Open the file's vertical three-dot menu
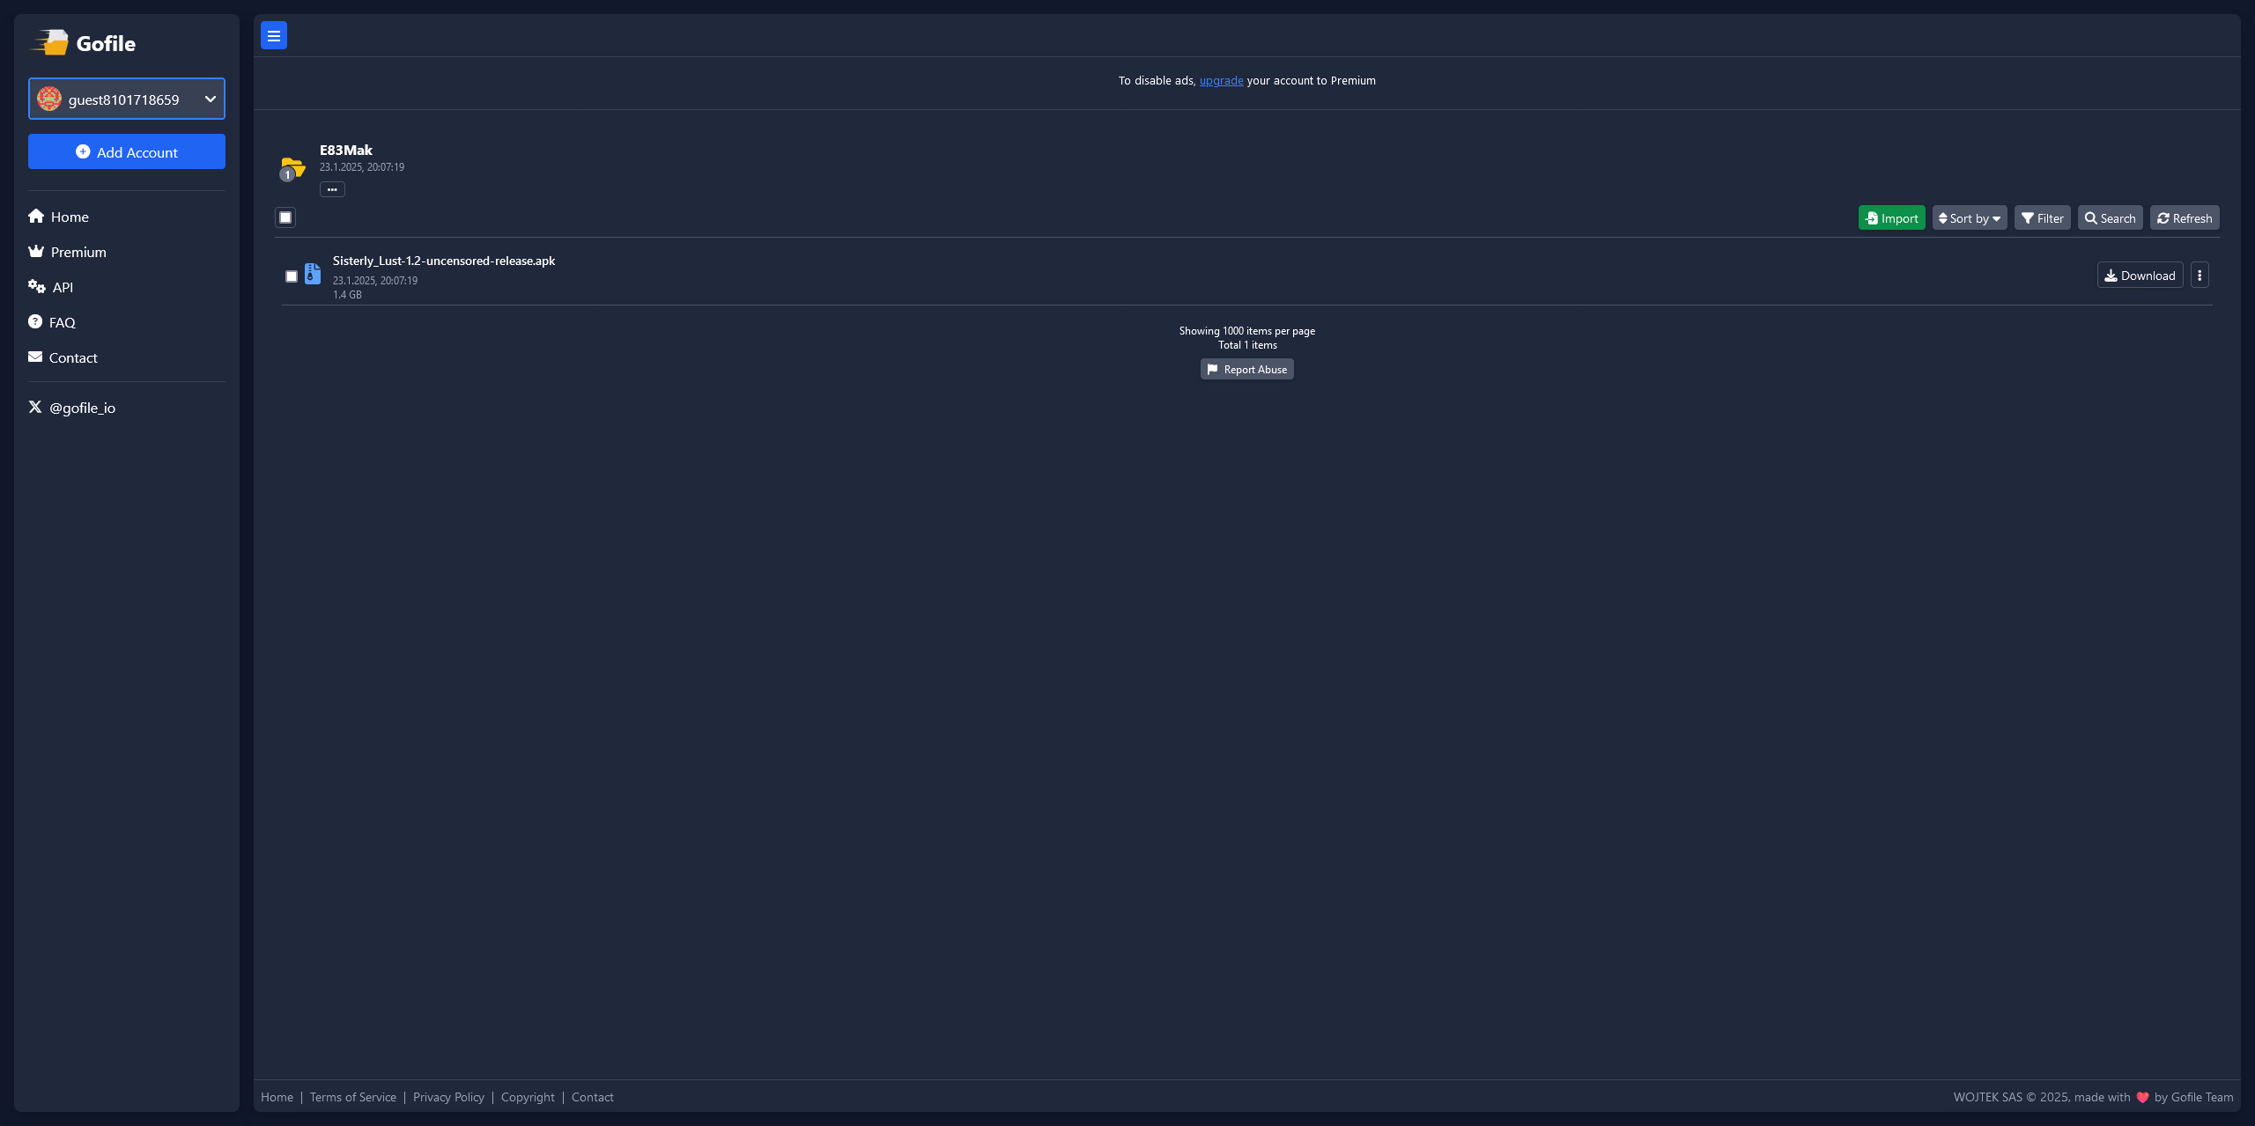The height and width of the screenshot is (1126, 2255). [2200, 276]
